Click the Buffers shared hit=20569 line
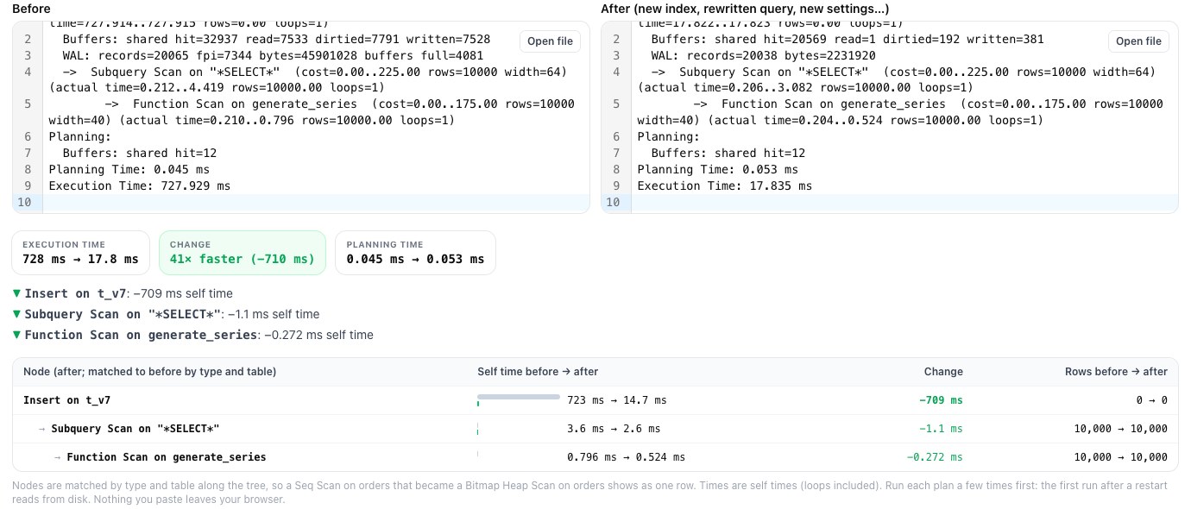 (848, 40)
